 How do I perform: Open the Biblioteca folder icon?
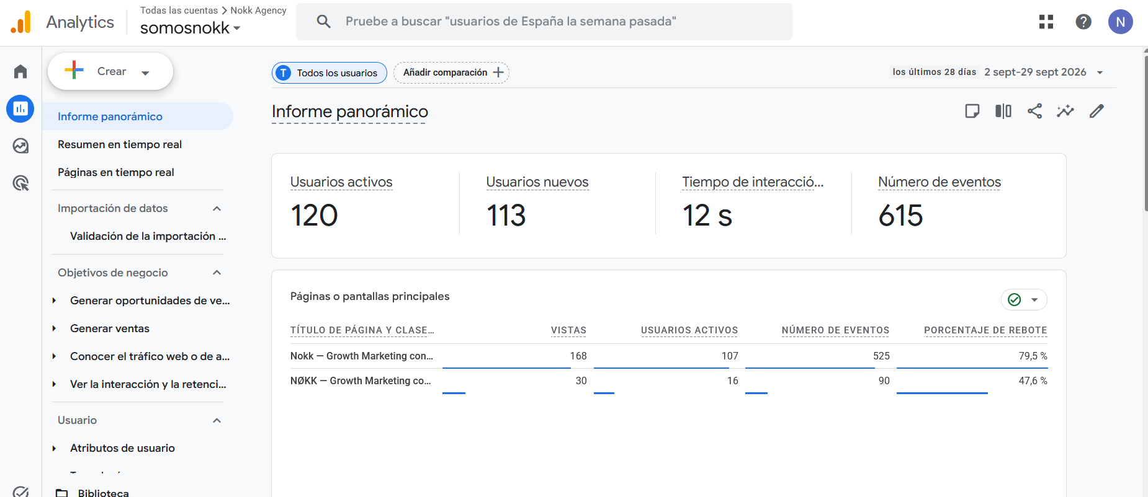(61, 493)
